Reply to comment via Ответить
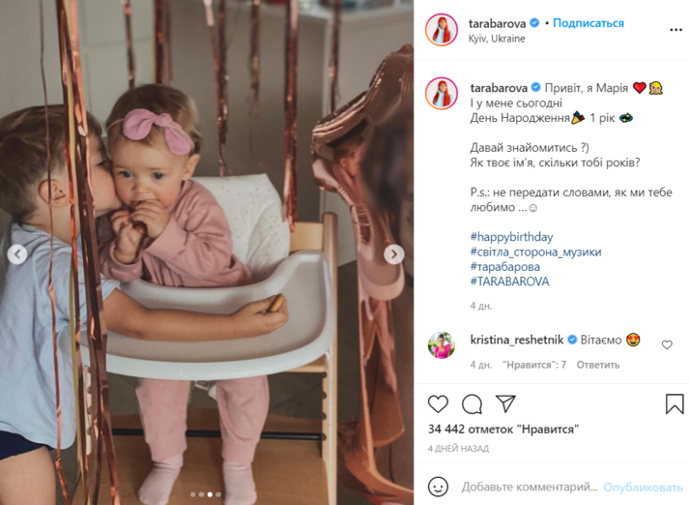The image size is (689, 505). pyautogui.click(x=597, y=365)
